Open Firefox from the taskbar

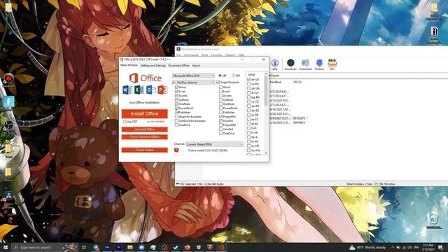pos(187,247)
